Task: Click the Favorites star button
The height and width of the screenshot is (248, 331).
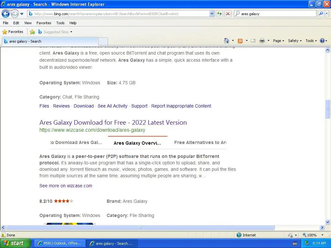Action: pyautogui.click(x=13, y=32)
